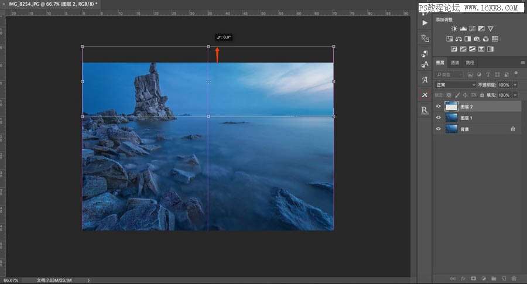This screenshot has height=284, width=527.
Task: Add a layer mask from panel bottom
Action: (x=473, y=278)
